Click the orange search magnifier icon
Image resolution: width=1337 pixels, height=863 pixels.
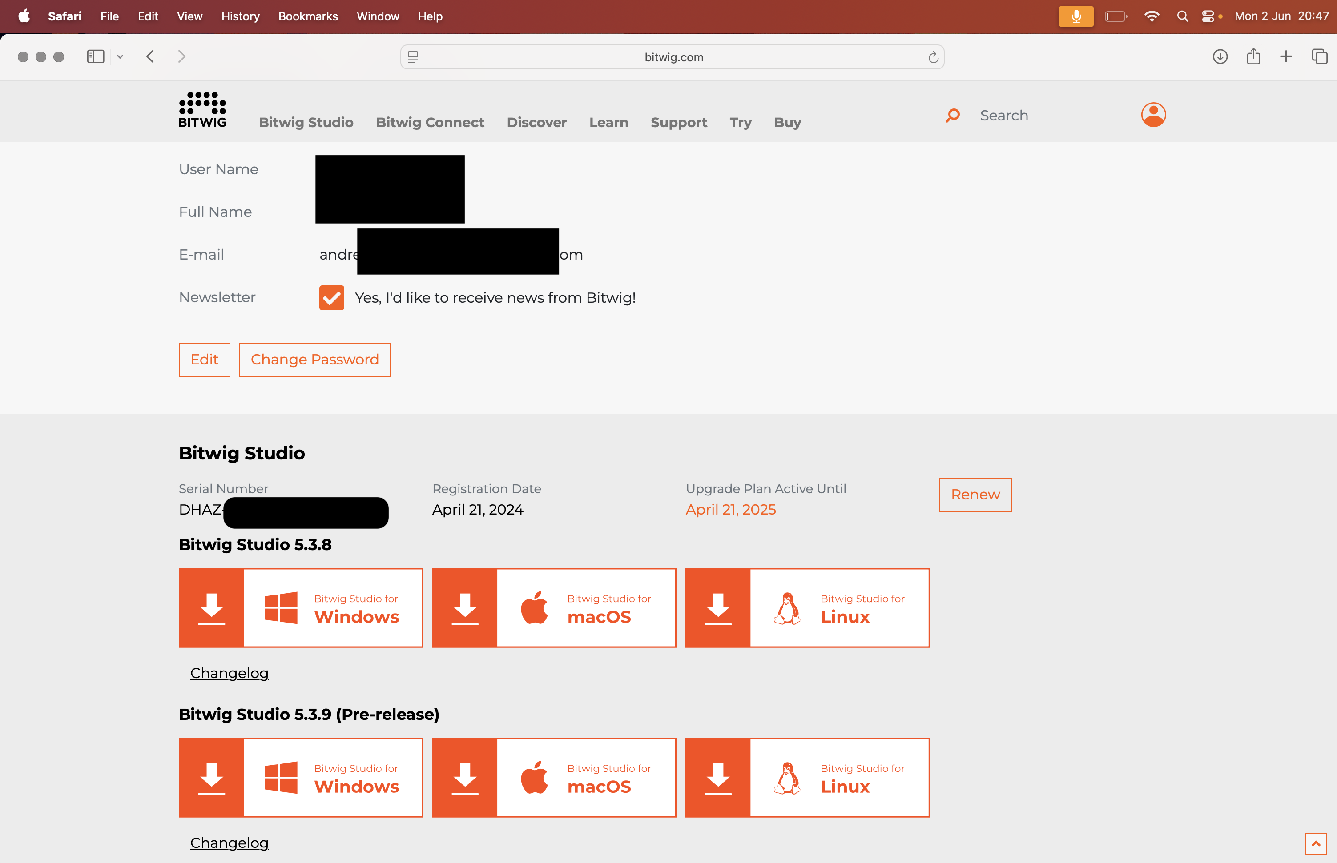tap(952, 116)
